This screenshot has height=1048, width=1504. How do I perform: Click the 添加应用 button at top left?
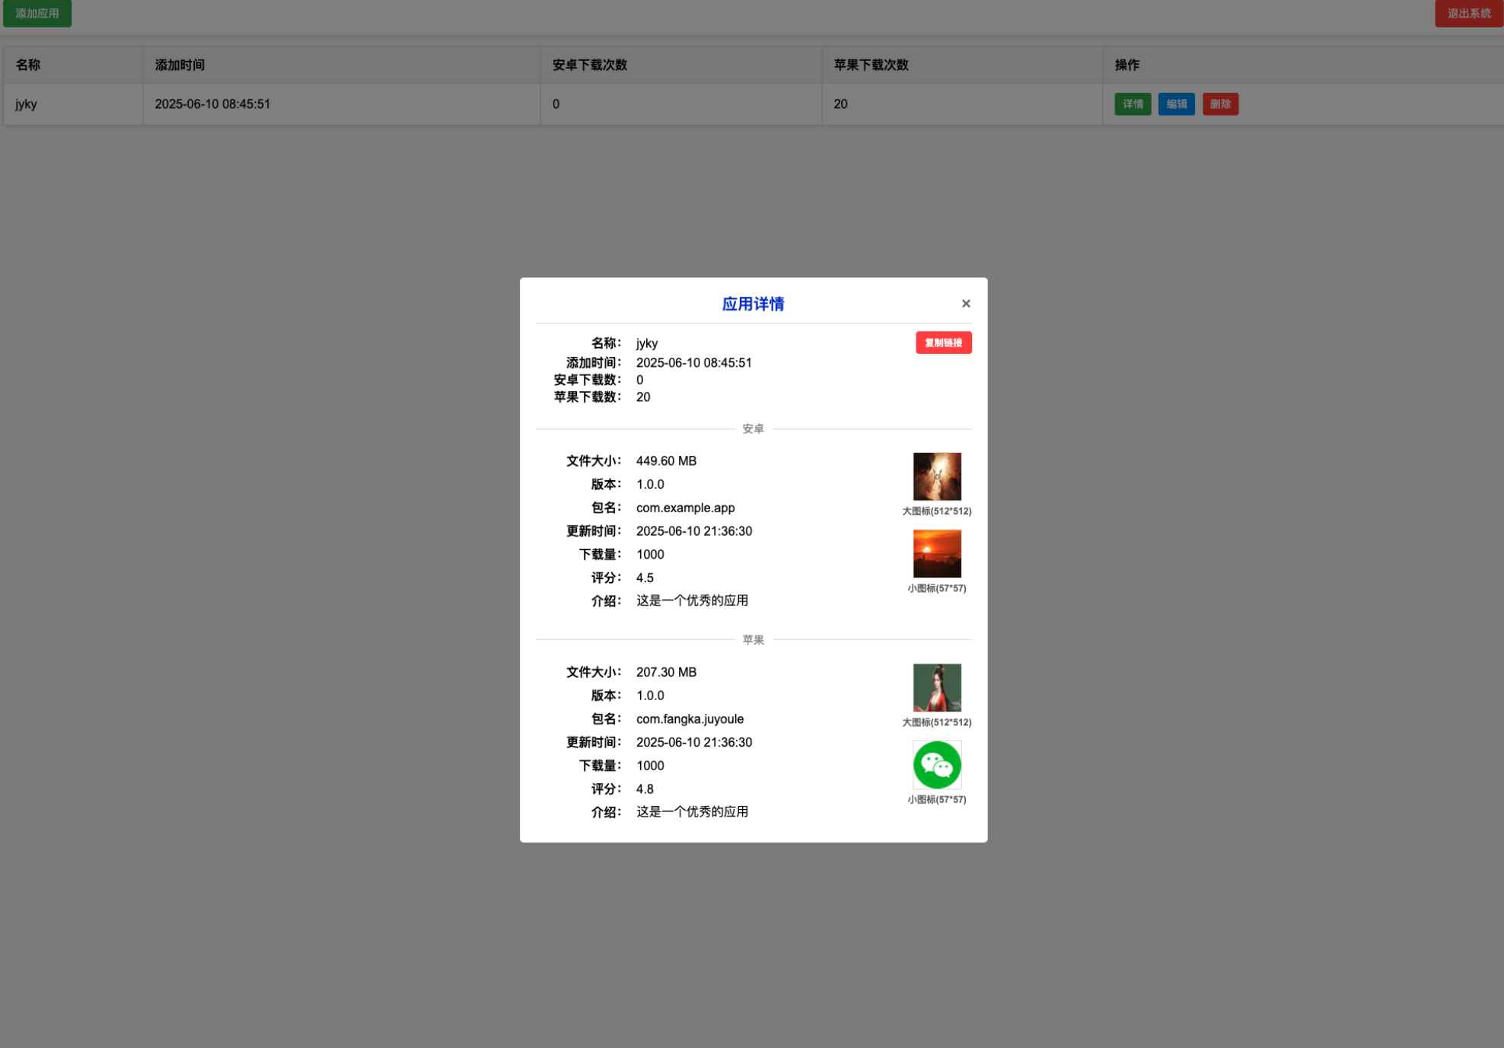[37, 14]
